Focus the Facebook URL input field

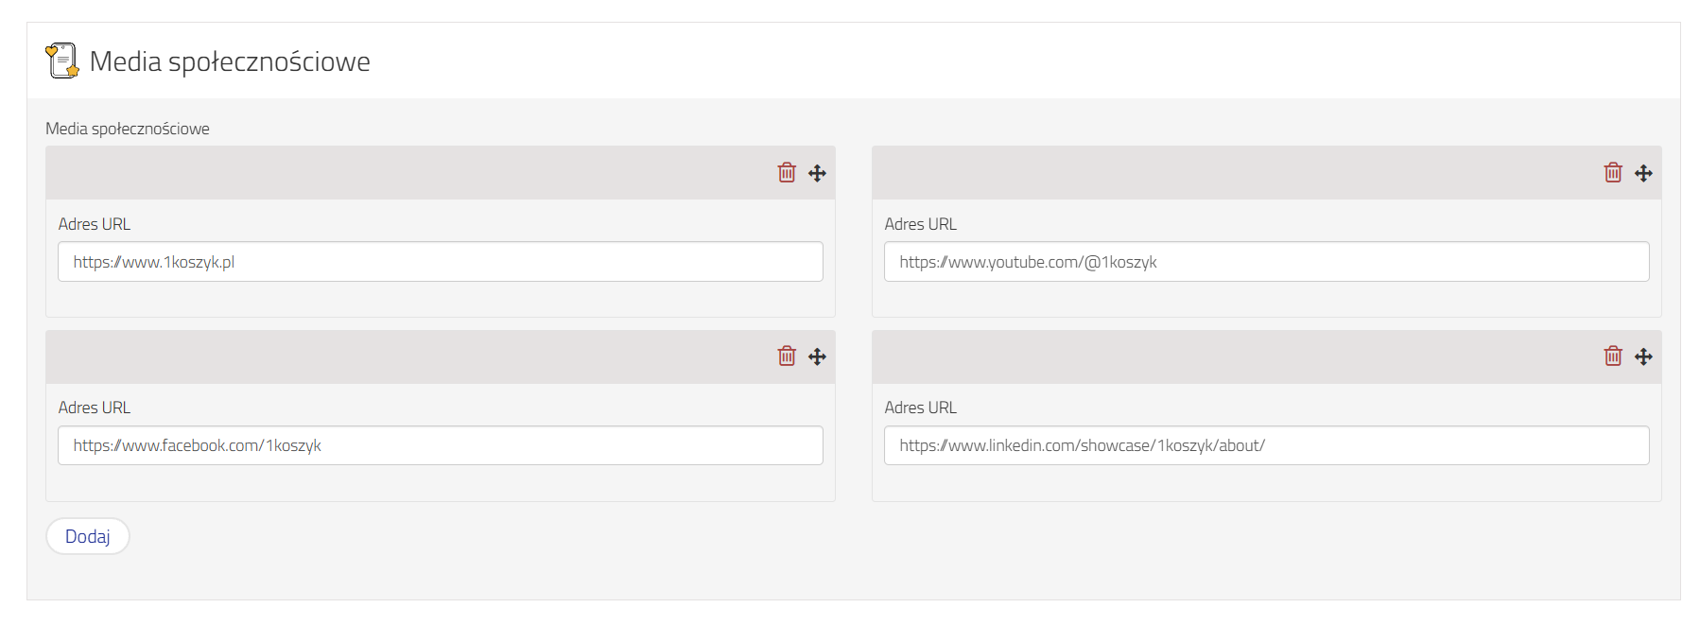440,445
